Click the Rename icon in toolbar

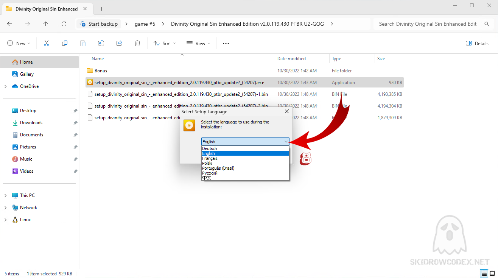[x=101, y=44]
